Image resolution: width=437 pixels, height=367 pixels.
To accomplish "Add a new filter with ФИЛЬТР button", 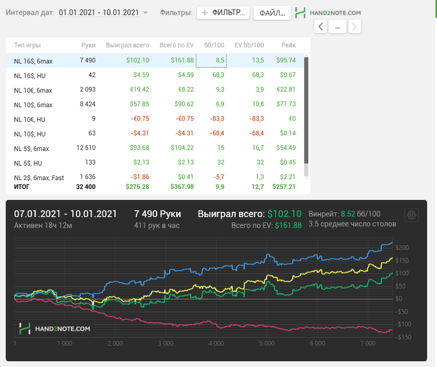I will (223, 13).
